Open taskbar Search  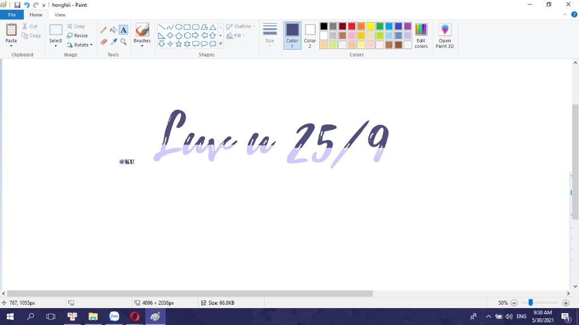[x=31, y=317]
